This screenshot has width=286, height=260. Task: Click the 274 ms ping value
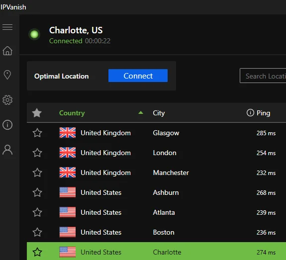(266, 253)
